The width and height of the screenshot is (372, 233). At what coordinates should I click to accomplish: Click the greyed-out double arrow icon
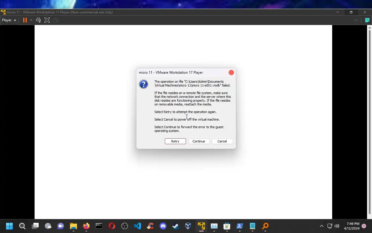(356, 20)
